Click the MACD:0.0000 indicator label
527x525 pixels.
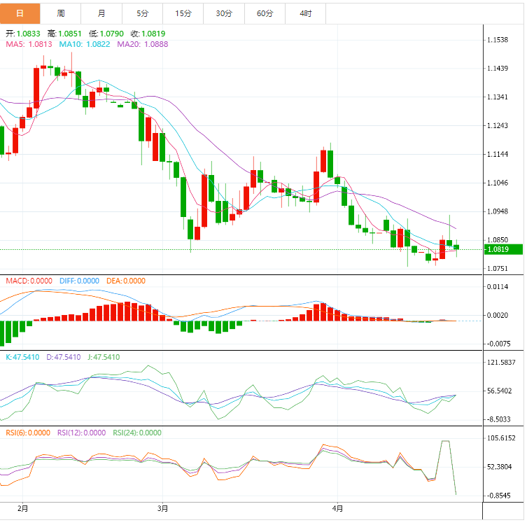click(x=29, y=281)
